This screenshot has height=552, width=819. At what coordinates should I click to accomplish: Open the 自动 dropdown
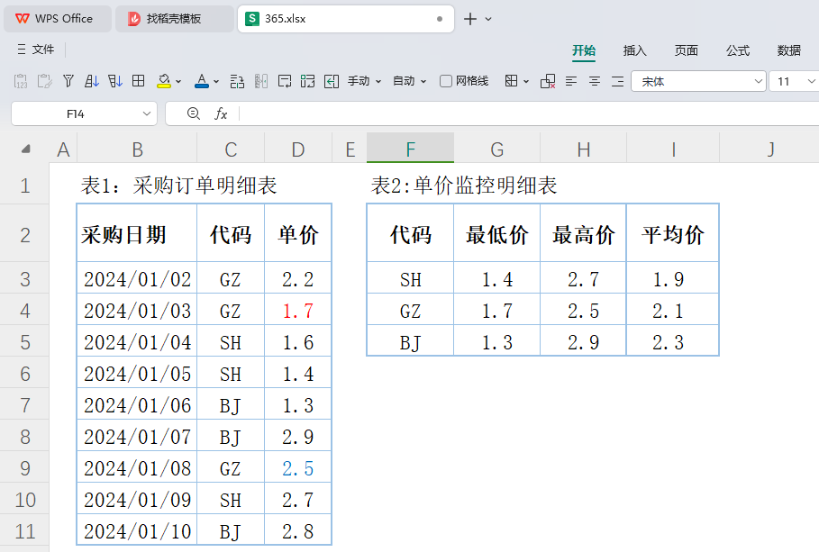coord(409,81)
